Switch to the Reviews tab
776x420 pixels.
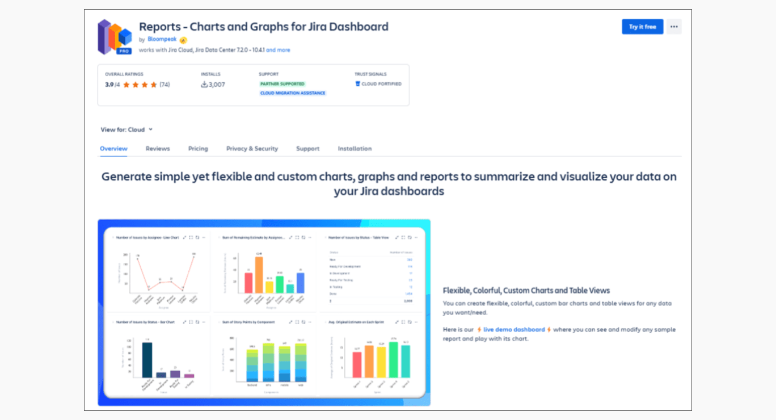(x=158, y=149)
